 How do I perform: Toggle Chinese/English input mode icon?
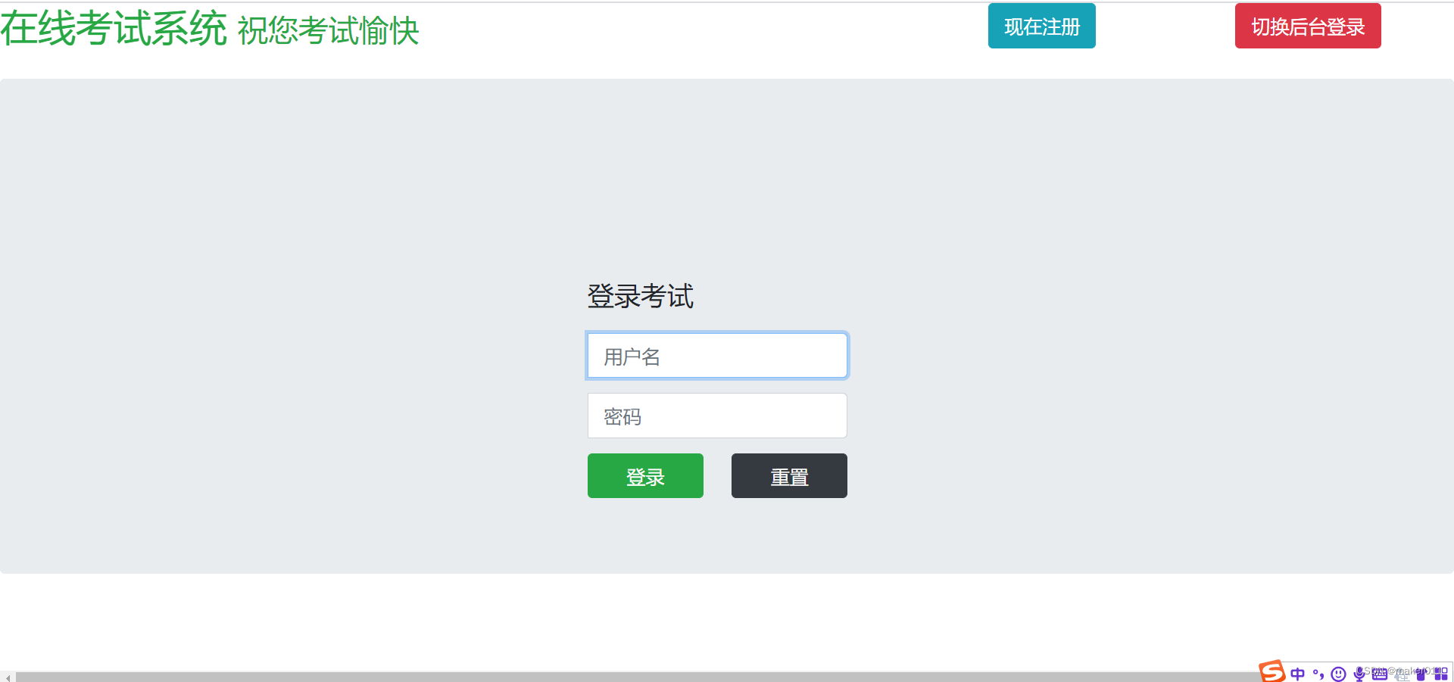pyautogui.click(x=1297, y=673)
